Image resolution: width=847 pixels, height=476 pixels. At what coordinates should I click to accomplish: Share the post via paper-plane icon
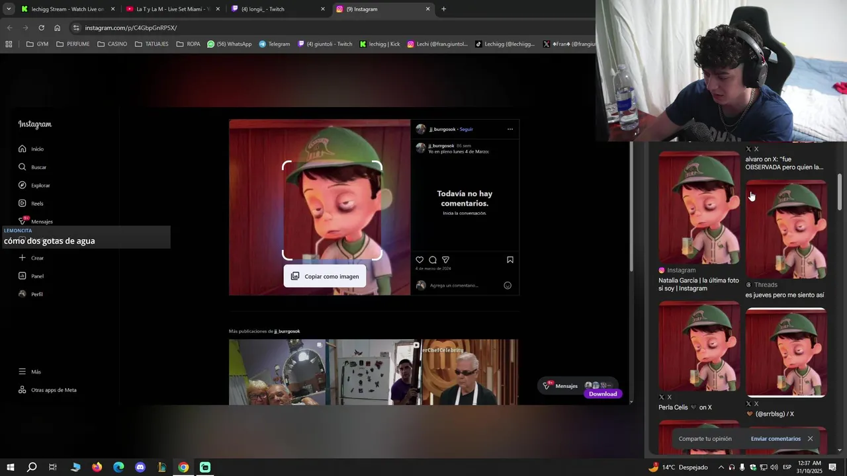[445, 260]
